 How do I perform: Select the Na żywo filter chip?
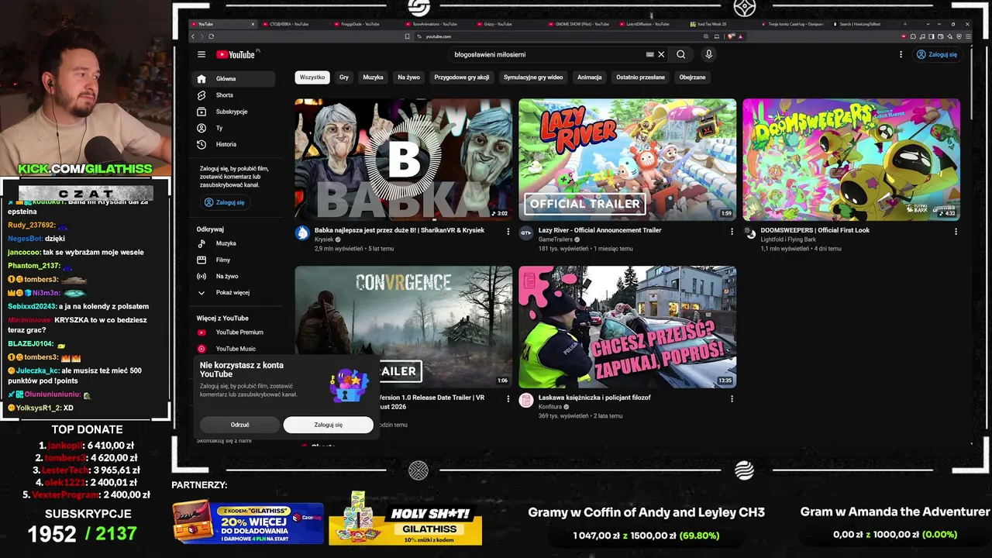[x=408, y=77]
